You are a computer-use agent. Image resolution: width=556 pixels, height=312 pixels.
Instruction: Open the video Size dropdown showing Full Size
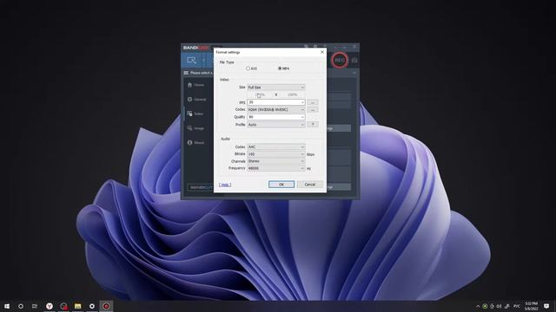[x=276, y=88]
